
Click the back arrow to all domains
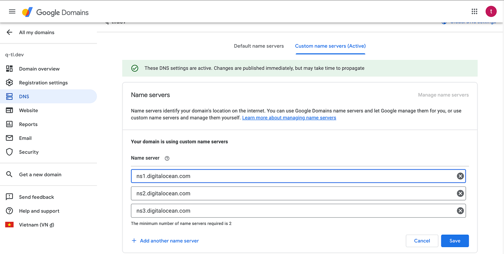[10, 32]
